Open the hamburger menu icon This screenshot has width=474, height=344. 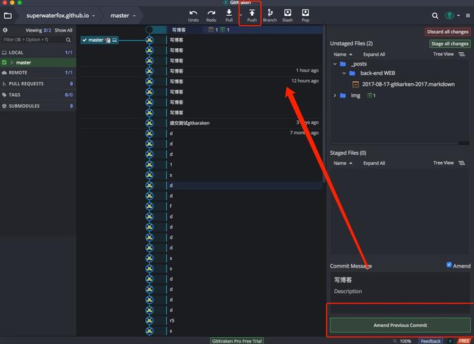pyautogui.click(x=468, y=15)
